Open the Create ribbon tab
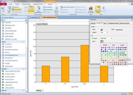 tap(17, 4)
